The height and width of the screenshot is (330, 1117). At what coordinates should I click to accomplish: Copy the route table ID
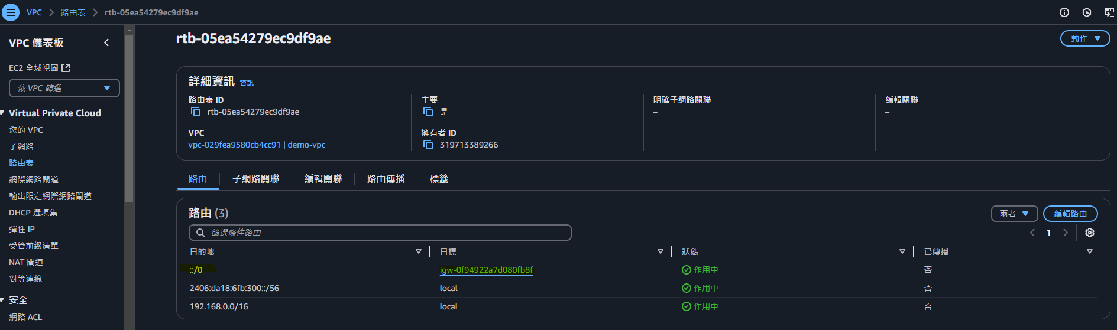tap(195, 112)
